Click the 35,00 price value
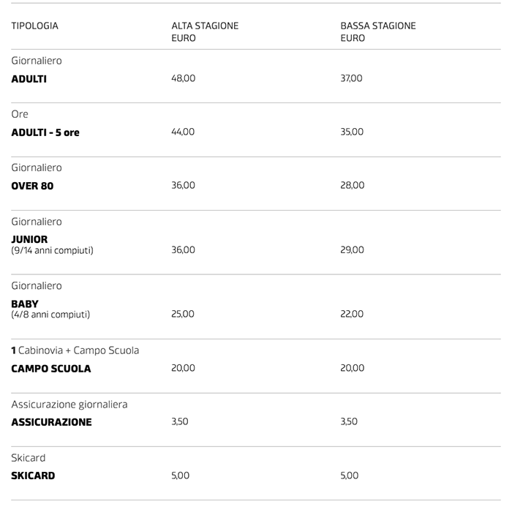Screen dimensions: 512x507 coord(352,132)
